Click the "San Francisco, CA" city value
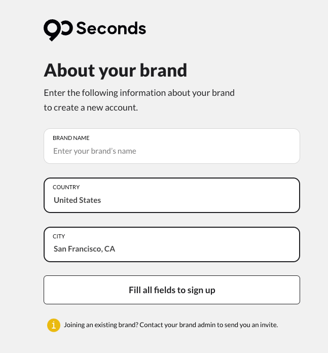The height and width of the screenshot is (353, 328). tap(85, 249)
